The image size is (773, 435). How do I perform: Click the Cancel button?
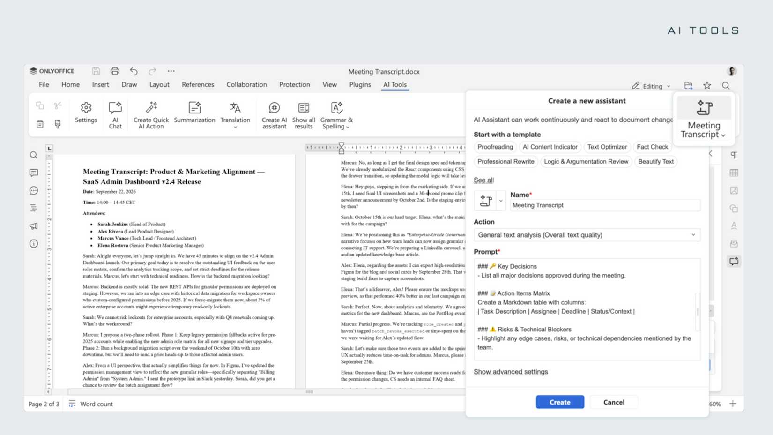pos(614,402)
